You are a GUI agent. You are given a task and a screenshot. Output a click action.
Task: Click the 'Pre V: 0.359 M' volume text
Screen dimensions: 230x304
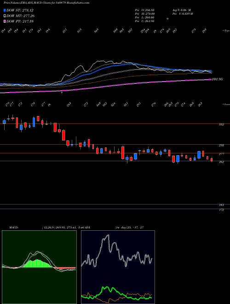(x=182, y=14)
